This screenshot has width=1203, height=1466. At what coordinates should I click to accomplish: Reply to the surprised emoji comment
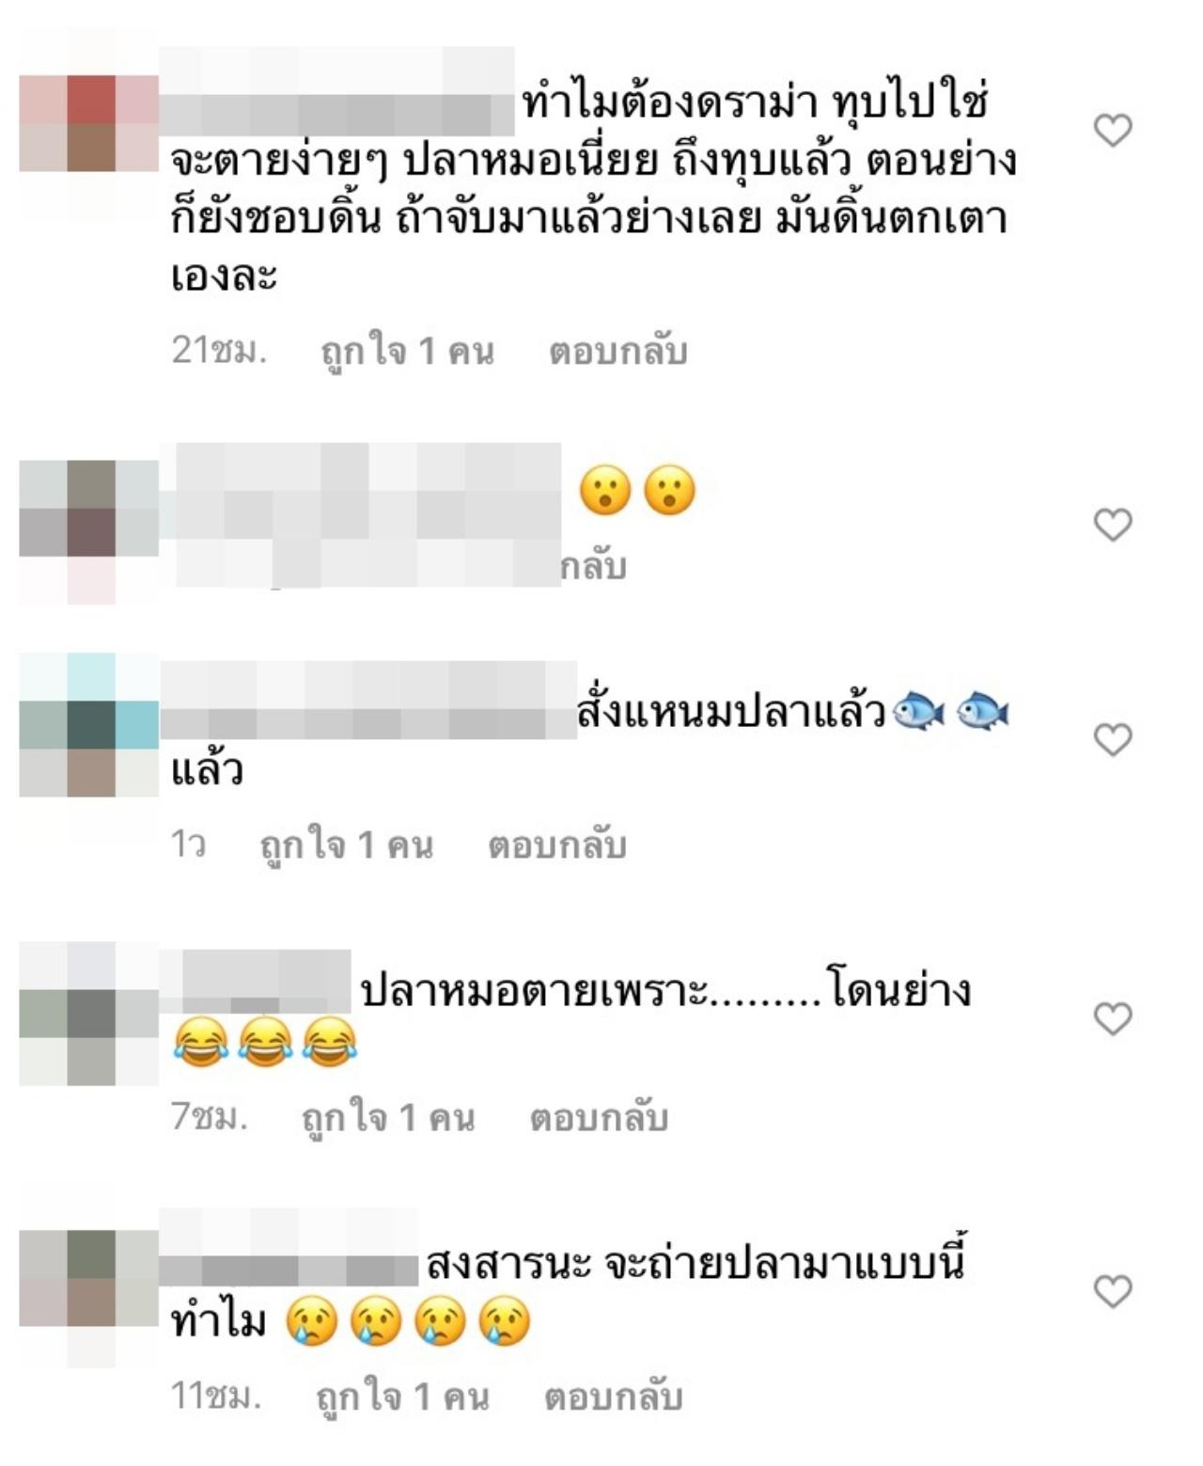(593, 566)
